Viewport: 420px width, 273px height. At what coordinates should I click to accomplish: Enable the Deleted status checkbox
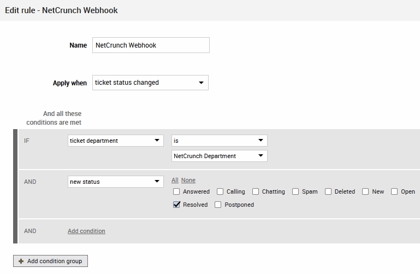click(328, 191)
